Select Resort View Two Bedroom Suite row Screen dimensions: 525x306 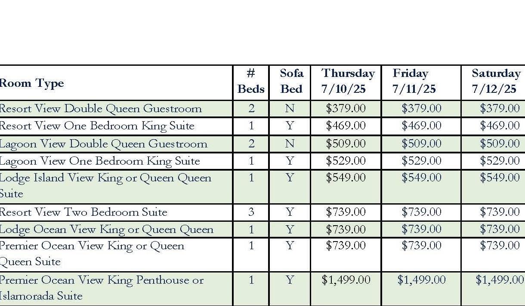pos(262,212)
